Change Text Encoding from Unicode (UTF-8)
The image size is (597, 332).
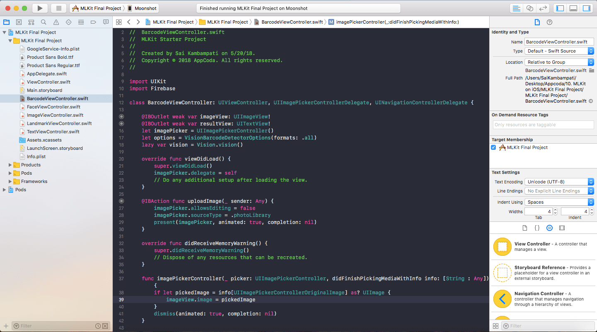pos(559,182)
